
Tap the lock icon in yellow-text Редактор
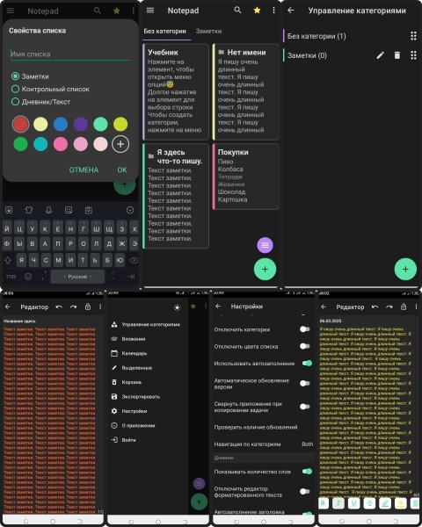click(x=404, y=307)
